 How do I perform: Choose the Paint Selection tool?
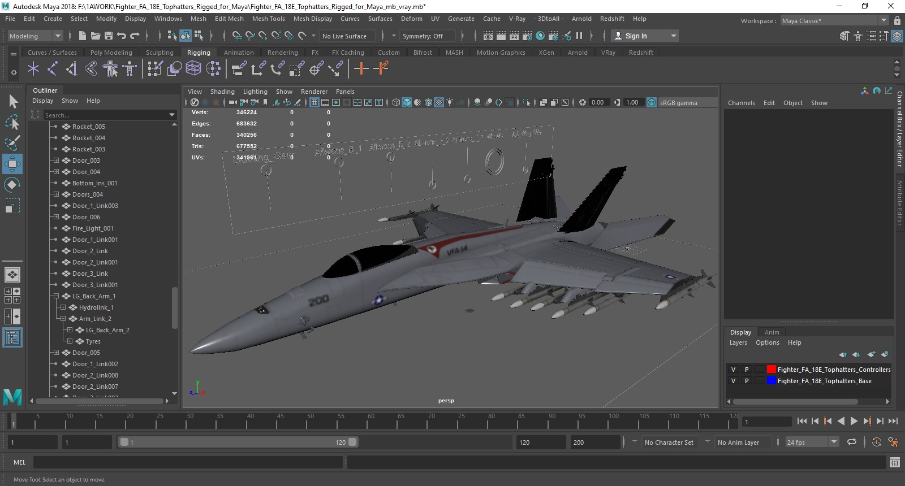(12, 142)
